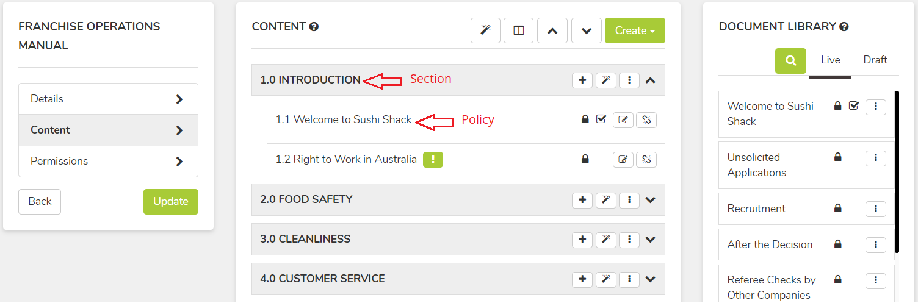Expand the 2.0 Food Safety section

650,199
